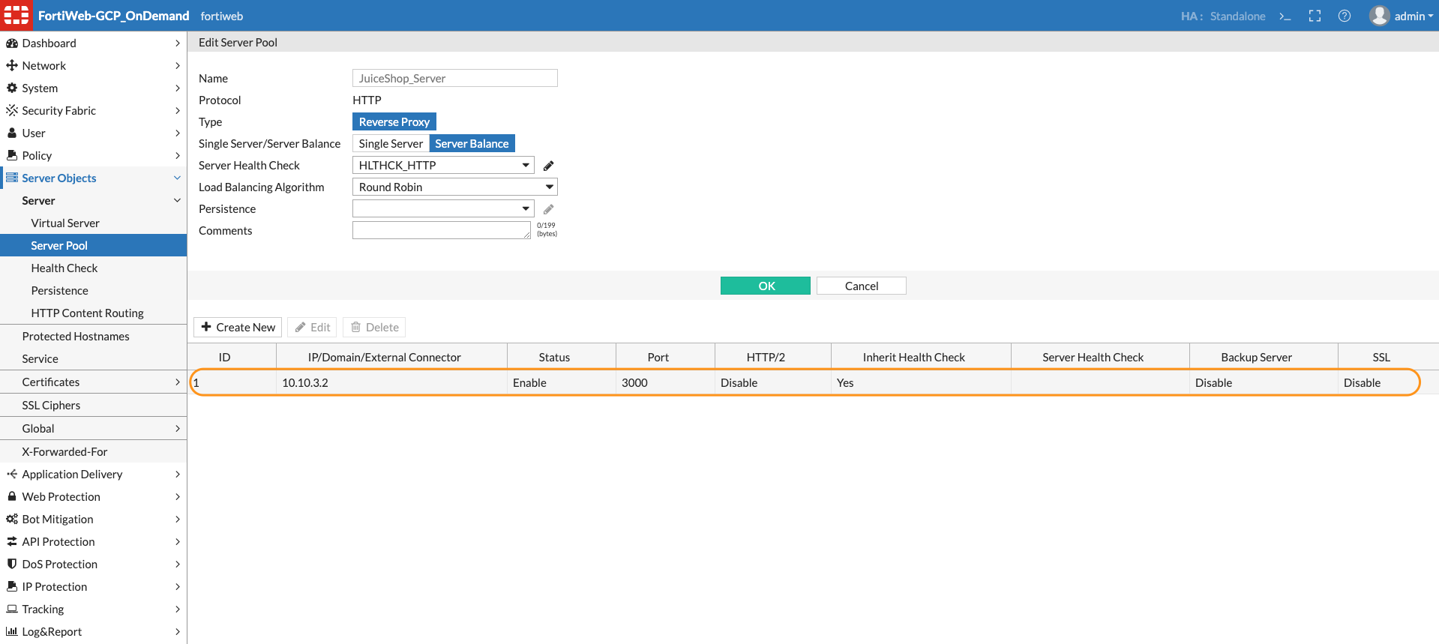1439x644 pixels.
Task: Select Server Balance option
Action: tap(472, 144)
